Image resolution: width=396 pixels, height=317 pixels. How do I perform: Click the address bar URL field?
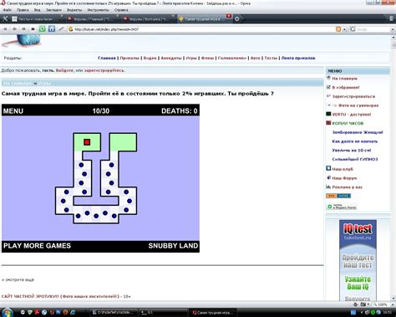(201, 29)
